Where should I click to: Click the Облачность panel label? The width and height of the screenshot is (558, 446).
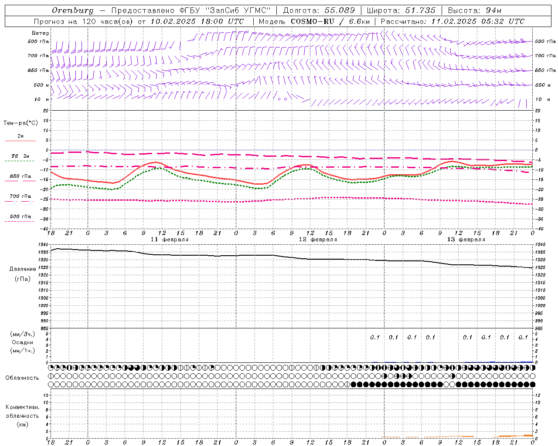22,378
